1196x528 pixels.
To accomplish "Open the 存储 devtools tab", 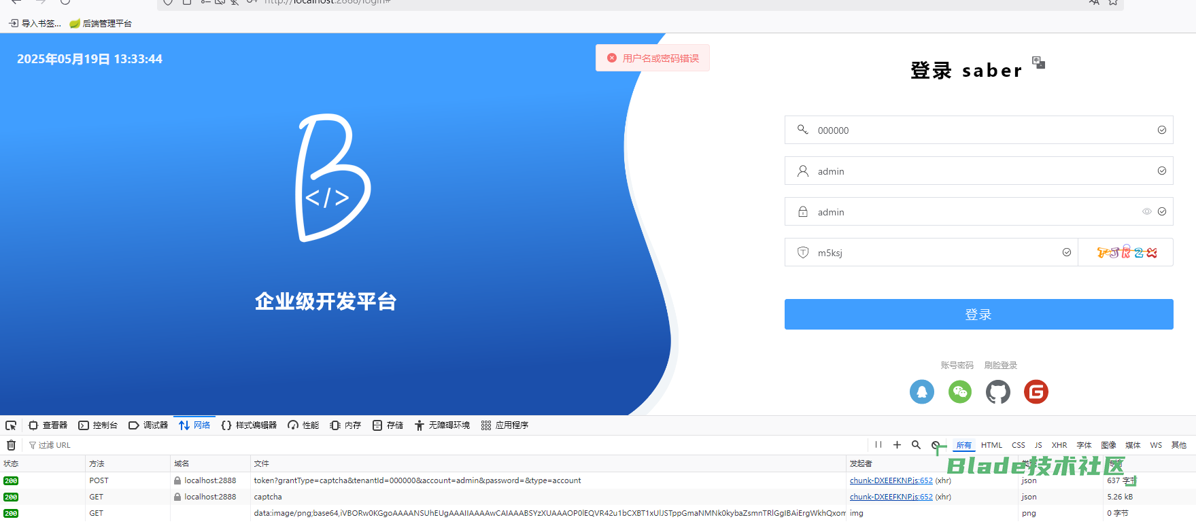I will [388, 425].
